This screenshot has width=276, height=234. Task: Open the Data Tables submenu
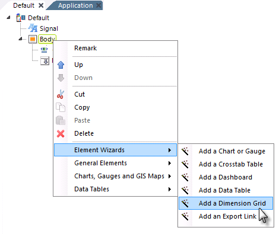click(116, 189)
